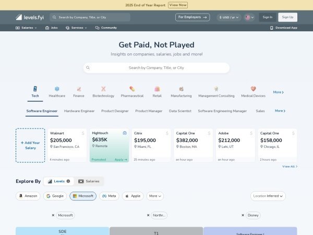Select the Software Engineering Manager tab
Image resolution: width=313 pixels, height=235 pixels.
[x=222, y=111]
